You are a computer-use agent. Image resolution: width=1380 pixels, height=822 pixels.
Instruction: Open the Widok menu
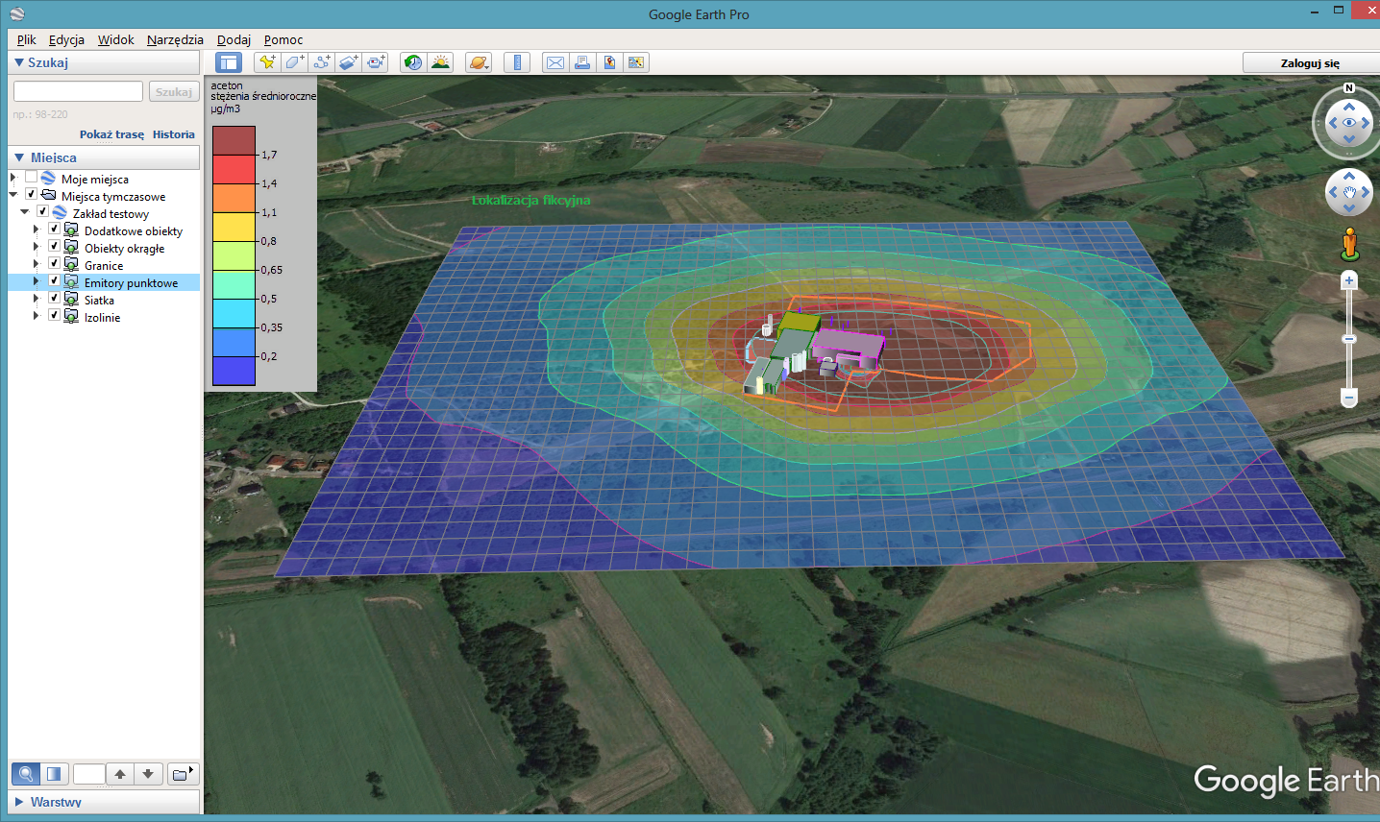pos(115,39)
